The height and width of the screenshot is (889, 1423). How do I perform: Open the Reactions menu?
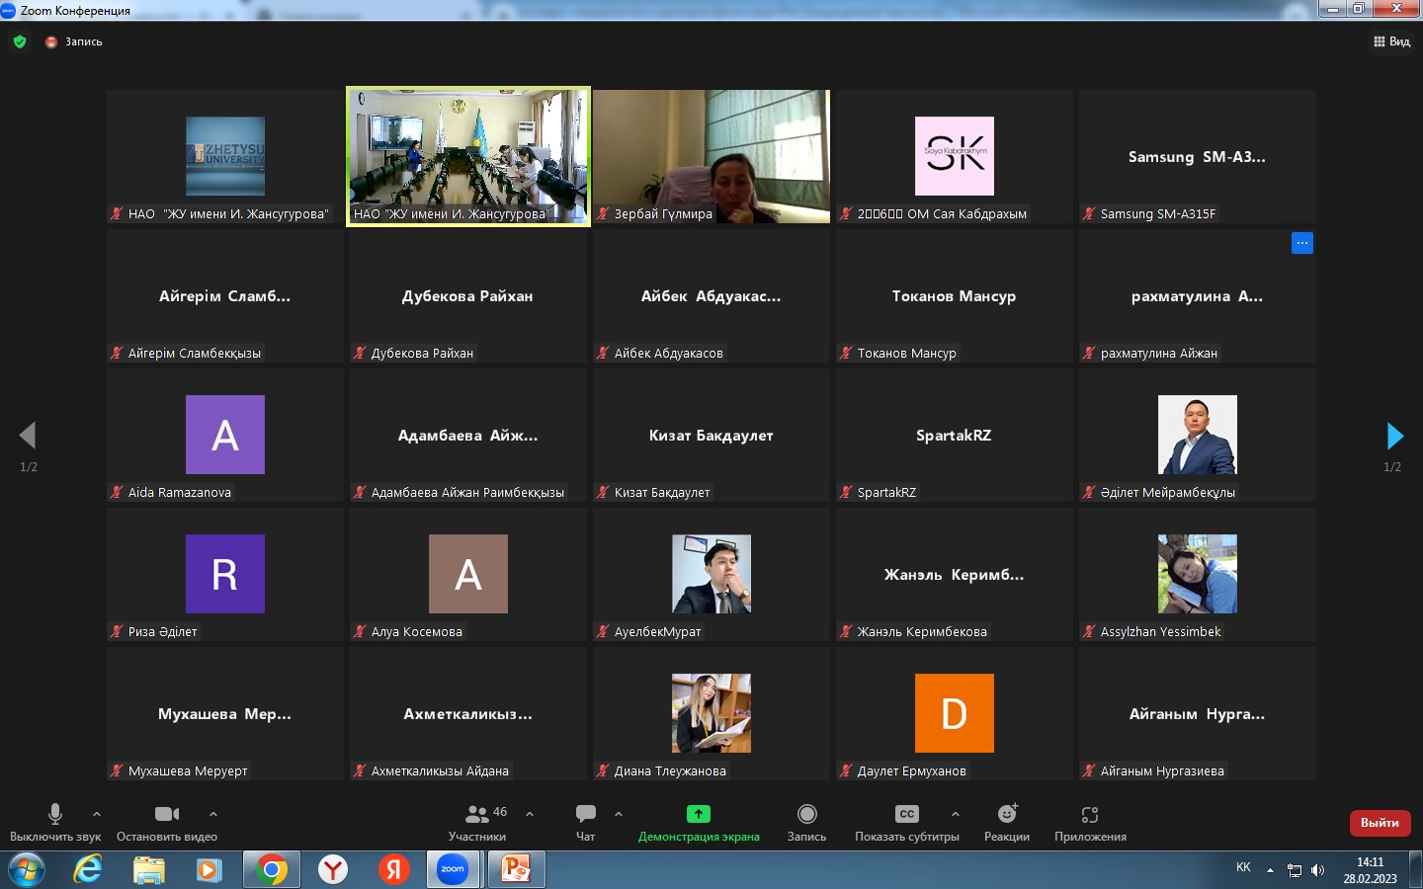click(1006, 821)
